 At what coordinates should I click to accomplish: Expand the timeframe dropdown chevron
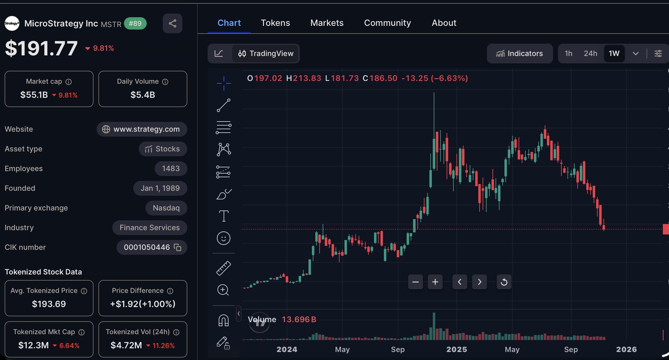coord(635,54)
